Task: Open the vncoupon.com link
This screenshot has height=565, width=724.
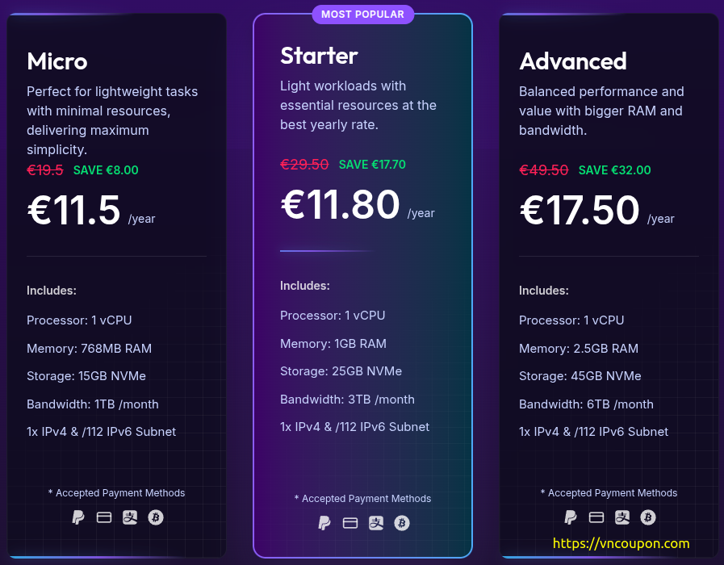Action: click(621, 543)
